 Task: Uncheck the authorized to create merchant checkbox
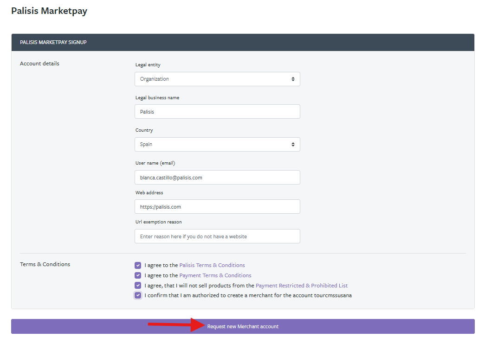[x=138, y=295]
